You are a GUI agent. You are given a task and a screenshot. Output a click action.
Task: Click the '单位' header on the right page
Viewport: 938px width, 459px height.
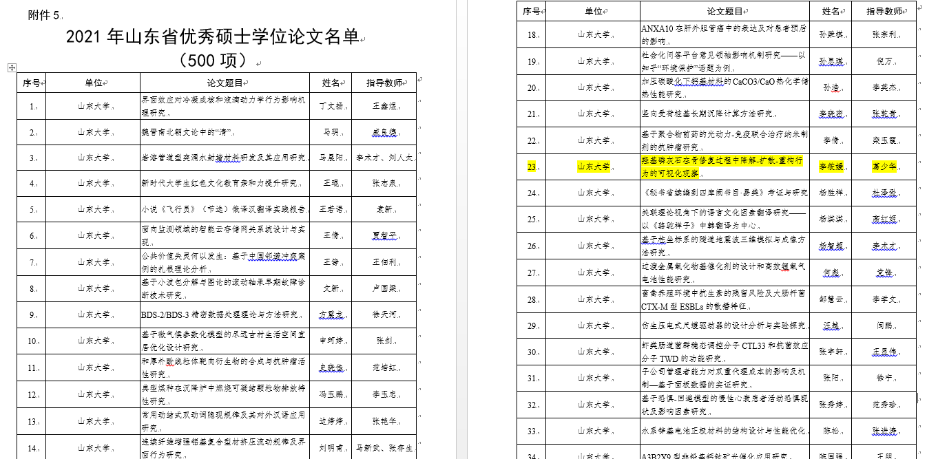(594, 11)
